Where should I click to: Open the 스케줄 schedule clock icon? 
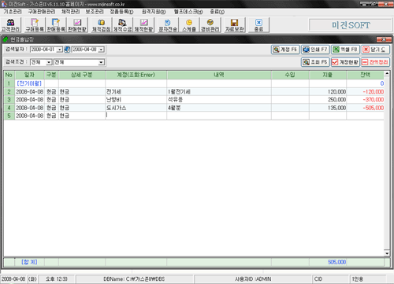point(189,25)
